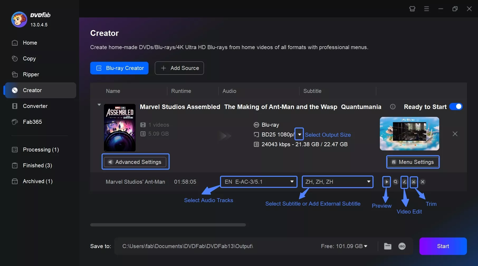
Task: Click the info icon beside the title name
Action: 393,107
